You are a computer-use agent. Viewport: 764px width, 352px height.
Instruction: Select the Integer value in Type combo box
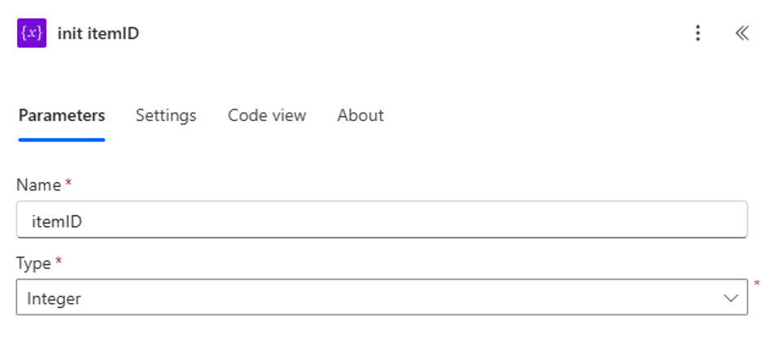click(x=54, y=298)
